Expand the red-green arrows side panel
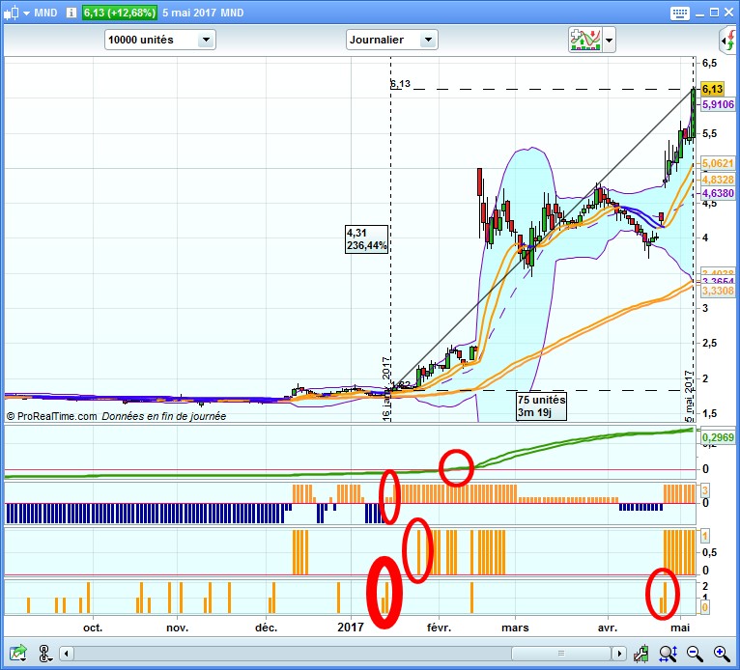Screen dimensions: 740x670 point(728,40)
